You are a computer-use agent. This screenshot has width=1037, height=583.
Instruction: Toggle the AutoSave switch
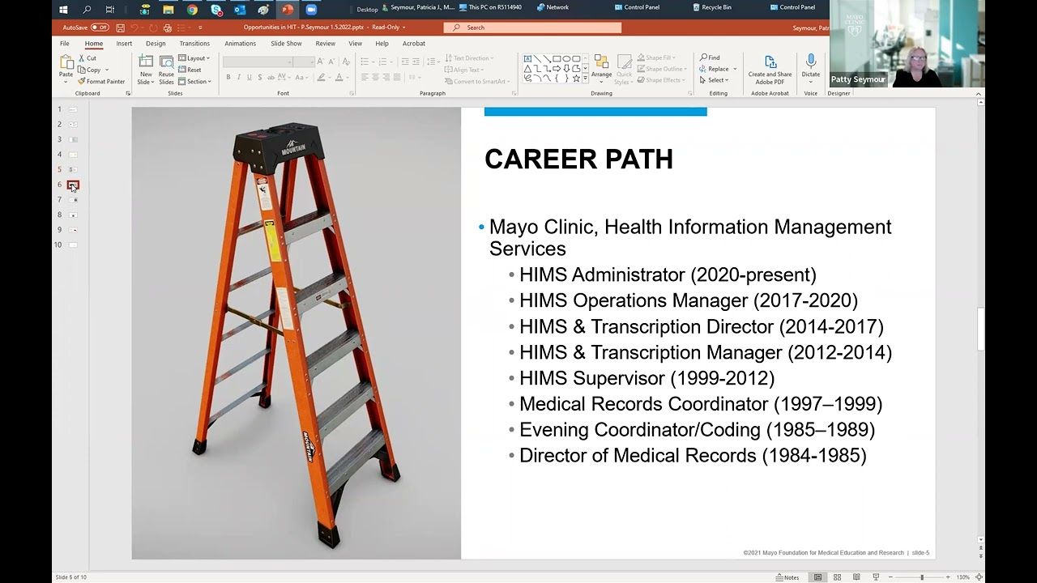[100, 28]
